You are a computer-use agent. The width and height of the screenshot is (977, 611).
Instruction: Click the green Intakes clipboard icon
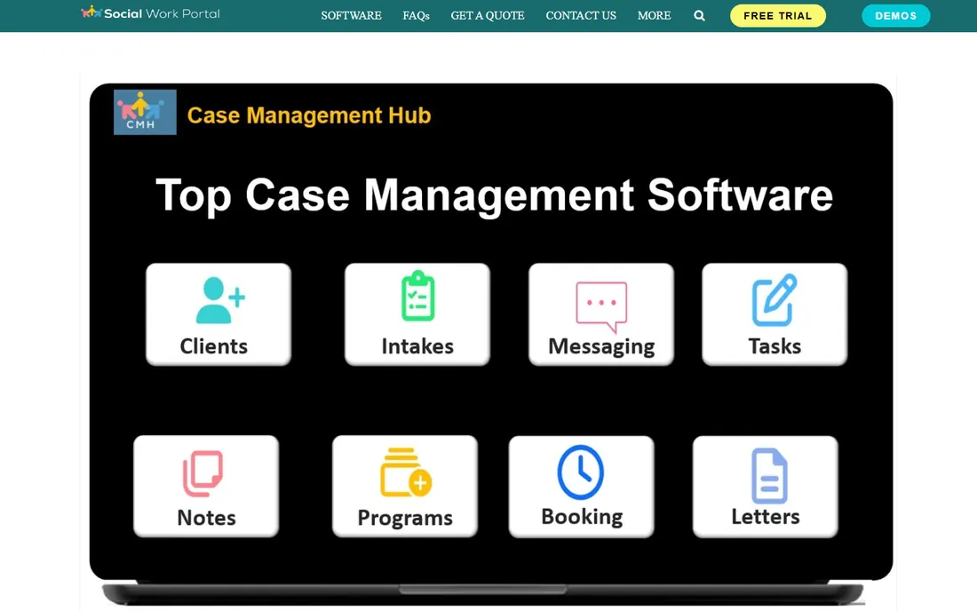[417, 296]
